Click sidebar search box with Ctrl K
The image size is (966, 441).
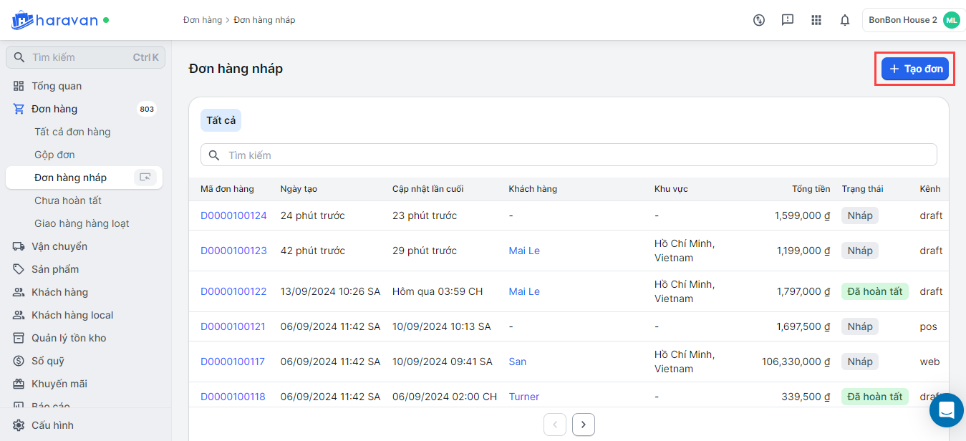(85, 57)
